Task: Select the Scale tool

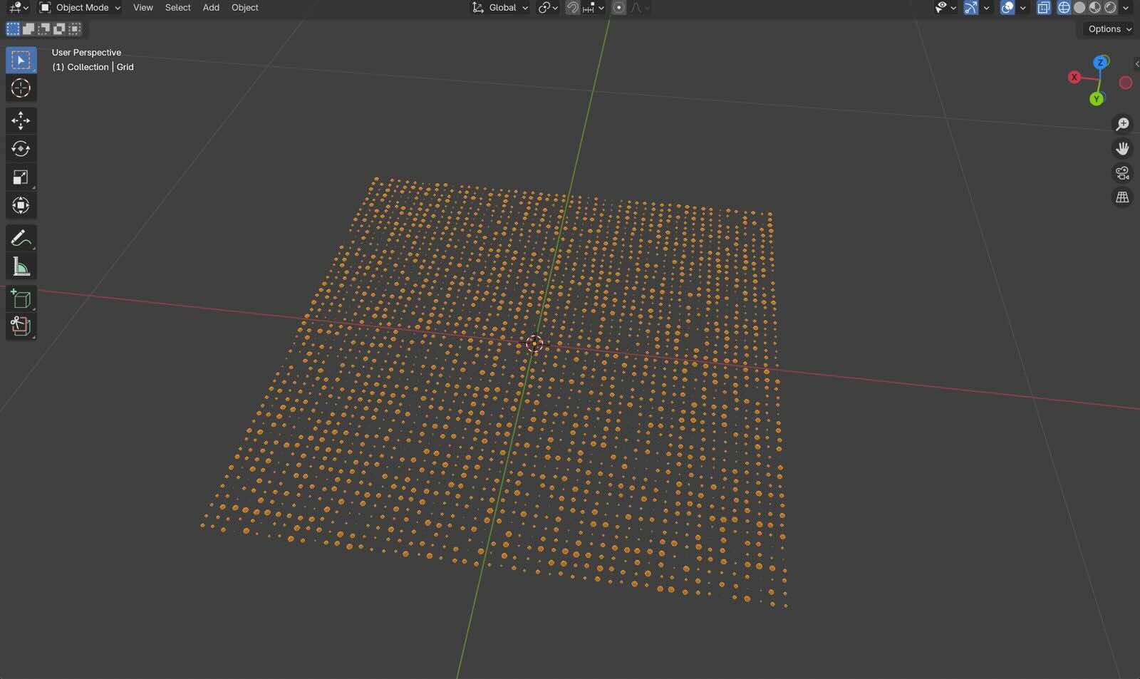Action: 21,177
